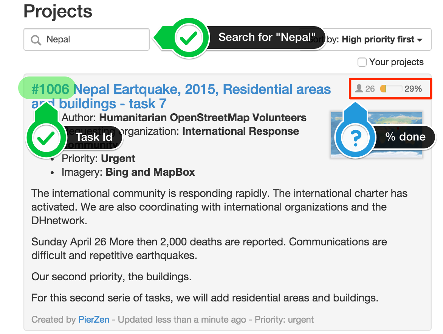The width and height of the screenshot is (443, 334).
Task: Click the blue question mark callout icon
Action: (x=355, y=138)
